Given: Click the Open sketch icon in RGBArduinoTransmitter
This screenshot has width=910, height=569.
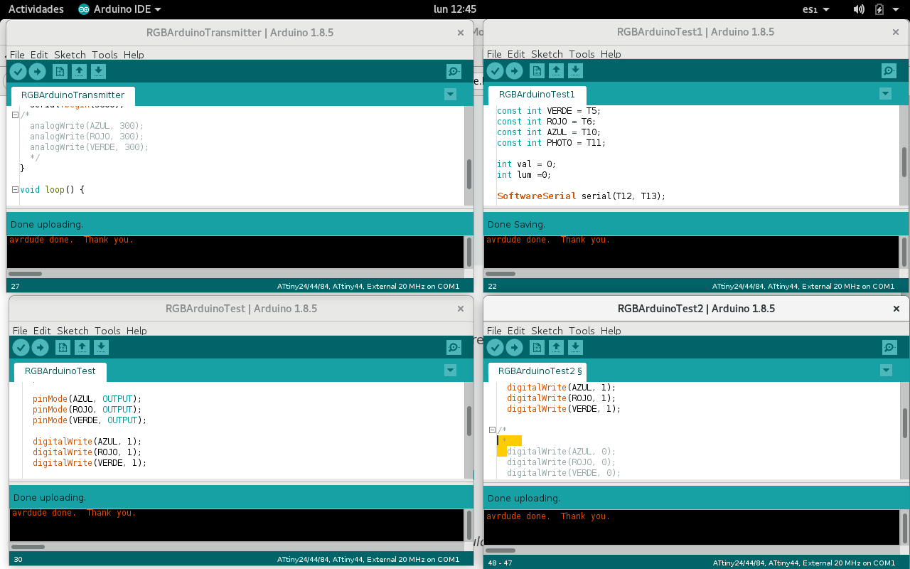Looking at the screenshot, I should (x=79, y=71).
